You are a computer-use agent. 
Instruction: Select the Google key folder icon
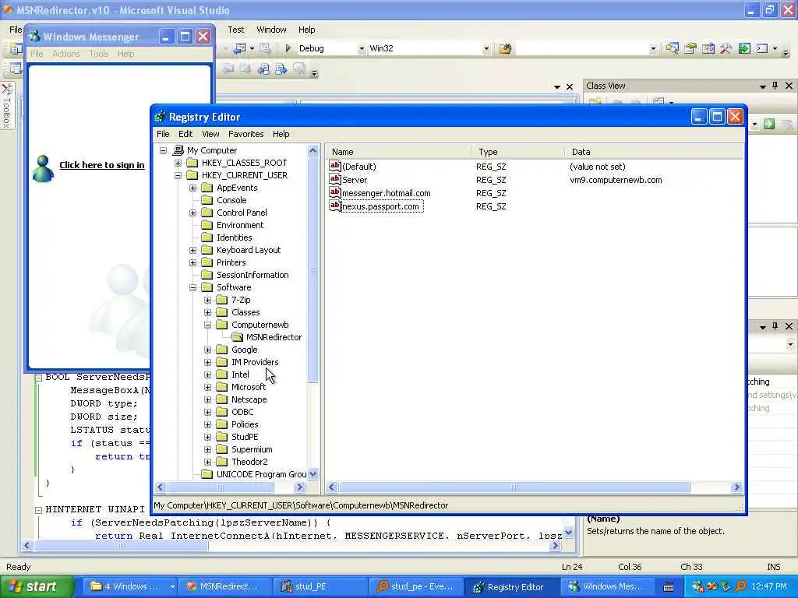click(221, 350)
